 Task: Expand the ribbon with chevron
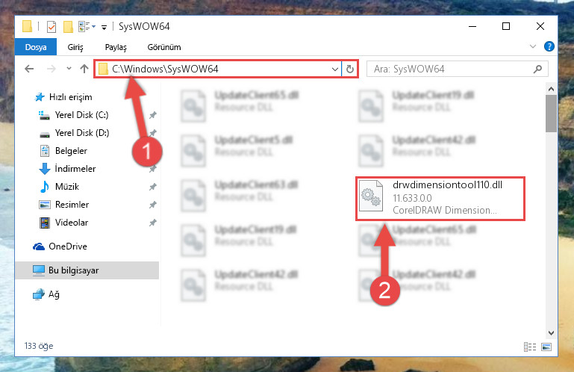tap(533, 46)
